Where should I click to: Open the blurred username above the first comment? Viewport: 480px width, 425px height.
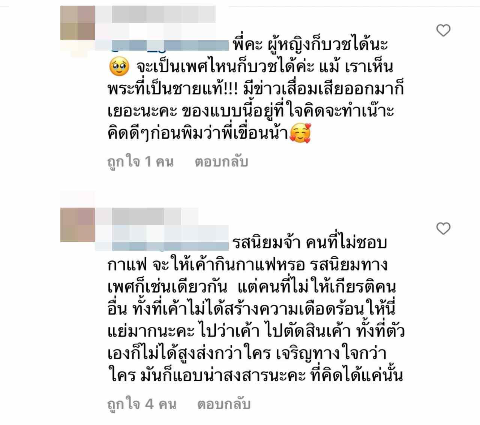click(x=155, y=14)
